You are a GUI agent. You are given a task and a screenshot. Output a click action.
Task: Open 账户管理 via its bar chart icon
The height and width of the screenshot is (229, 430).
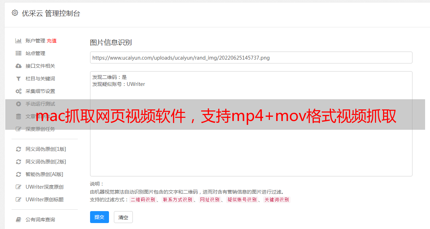pos(19,41)
